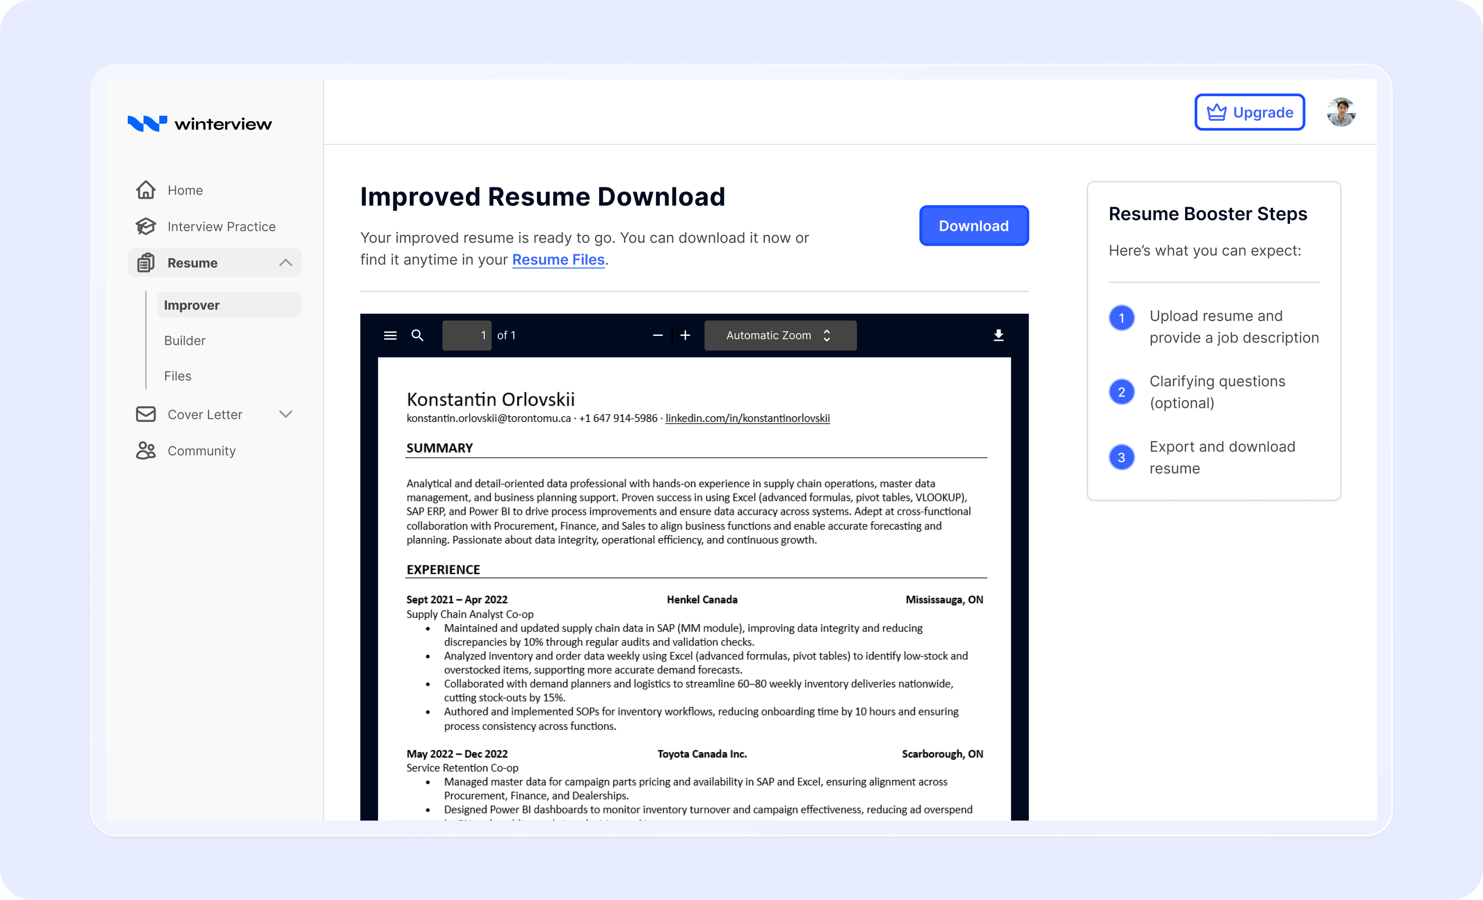Click the Interview Practice graduation cap icon
Image resolution: width=1483 pixels, height=900 pixels.
pos(146,226)
